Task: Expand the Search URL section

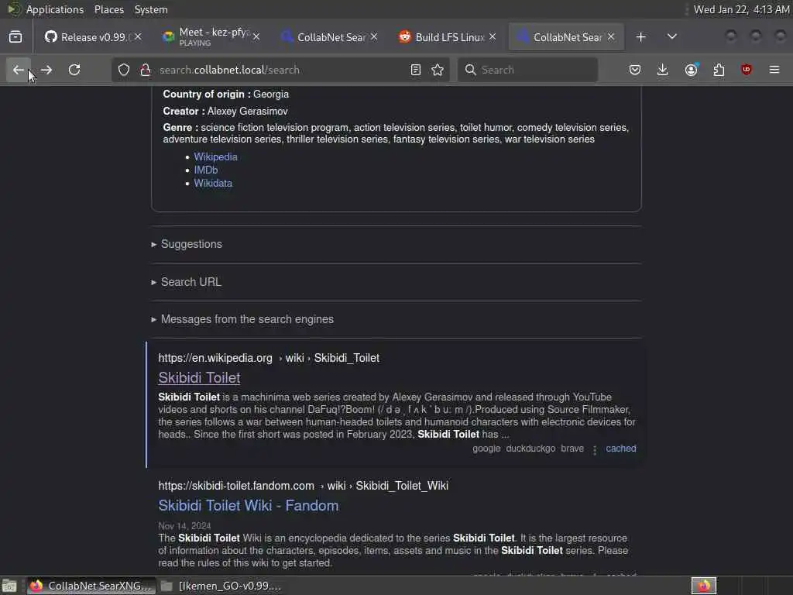Action: pos(191,282)
